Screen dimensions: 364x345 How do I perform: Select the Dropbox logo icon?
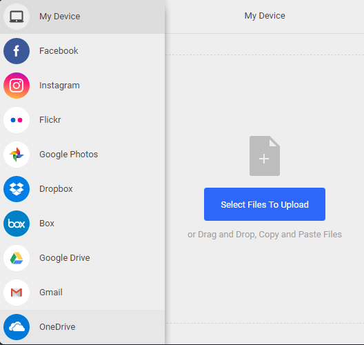pyautogui.click(x=17, y=189)
